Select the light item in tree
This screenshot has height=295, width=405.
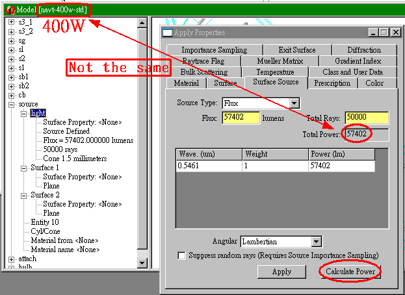[x=38, y=113]
